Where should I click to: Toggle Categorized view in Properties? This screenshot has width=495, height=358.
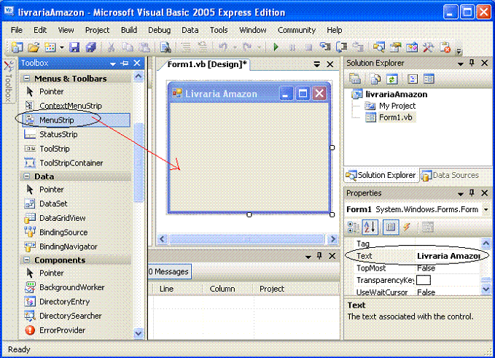354,227
